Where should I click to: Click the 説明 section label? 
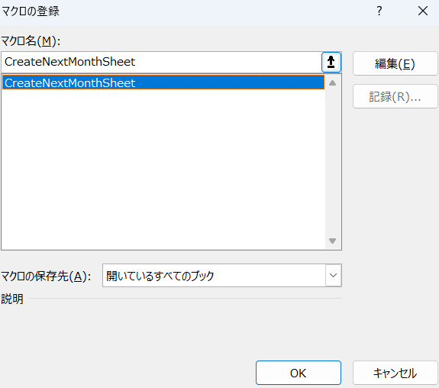(x=12, y=299)
